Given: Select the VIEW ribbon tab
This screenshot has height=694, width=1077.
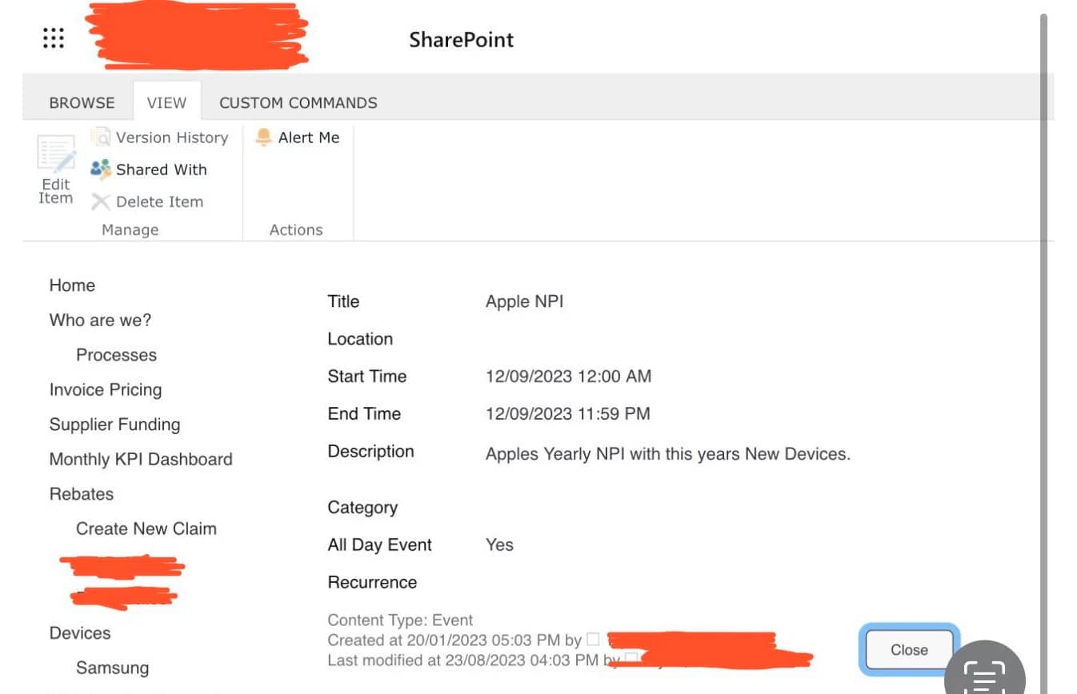Looking at the screenshot, I should point(166,103).
